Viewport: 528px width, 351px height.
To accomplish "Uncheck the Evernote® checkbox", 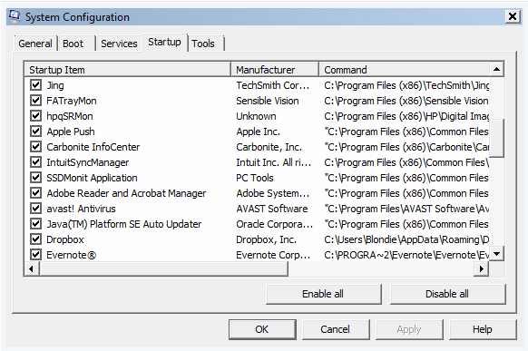I will coord(35,255).
